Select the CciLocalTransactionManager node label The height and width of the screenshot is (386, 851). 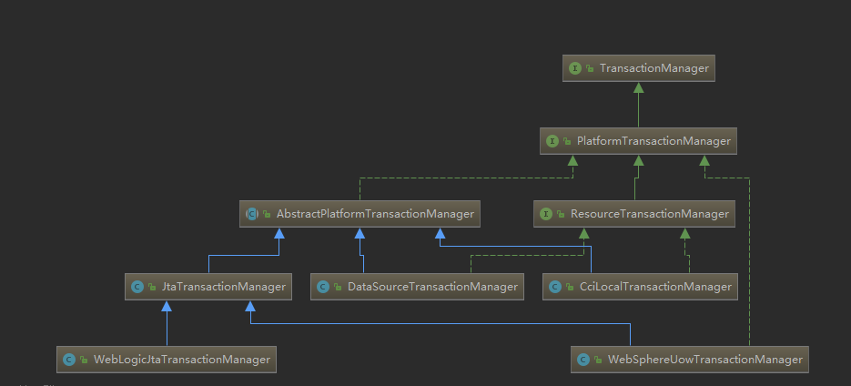coord(655,287)
